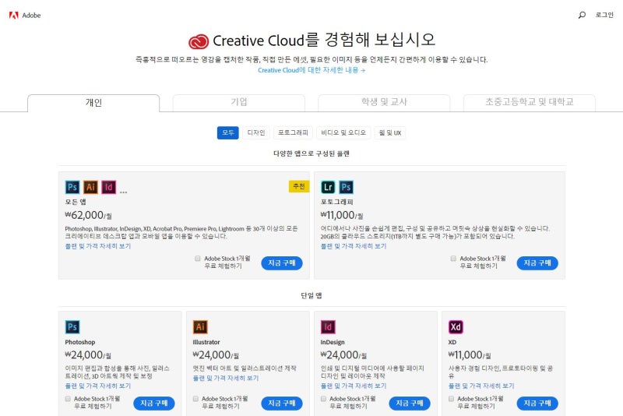The image size is (623, 416).
Task: Filter plans by 비디오 및 오디오
Action: [343, 132]
